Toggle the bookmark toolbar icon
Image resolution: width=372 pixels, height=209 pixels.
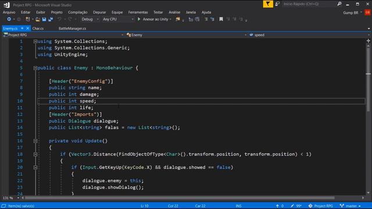[x=221, y=19]
